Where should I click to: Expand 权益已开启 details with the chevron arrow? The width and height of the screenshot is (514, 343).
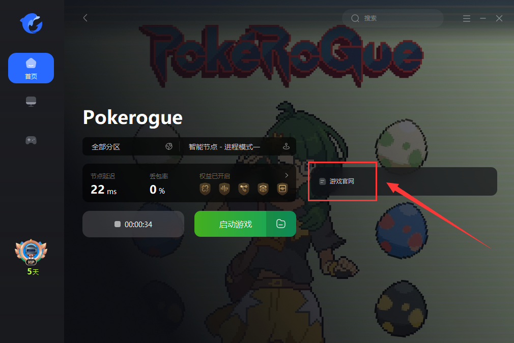pos(287,175)
